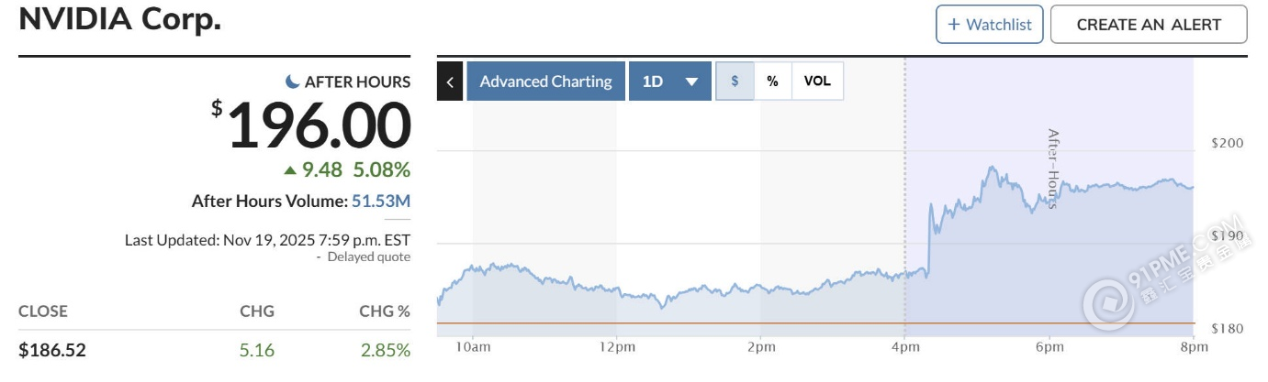Click the vertical After-Hours chart label
Image resolution: width=1268 pixels, height=382 pixels.
[x=1053, y=169]
